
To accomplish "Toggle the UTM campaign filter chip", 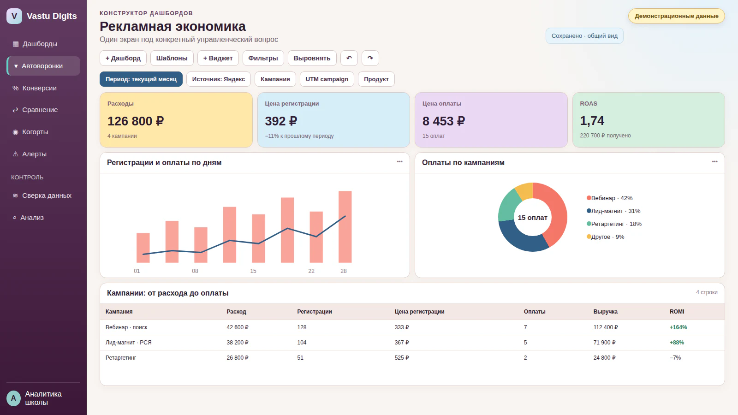I will (327, 79).
